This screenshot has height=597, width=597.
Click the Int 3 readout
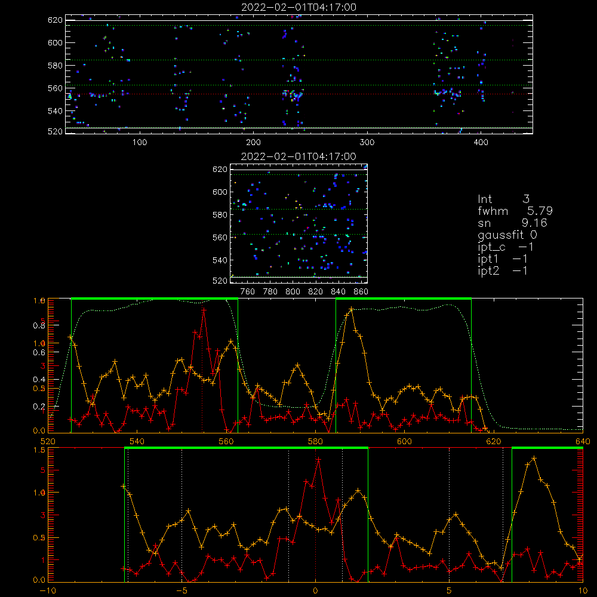504,199
